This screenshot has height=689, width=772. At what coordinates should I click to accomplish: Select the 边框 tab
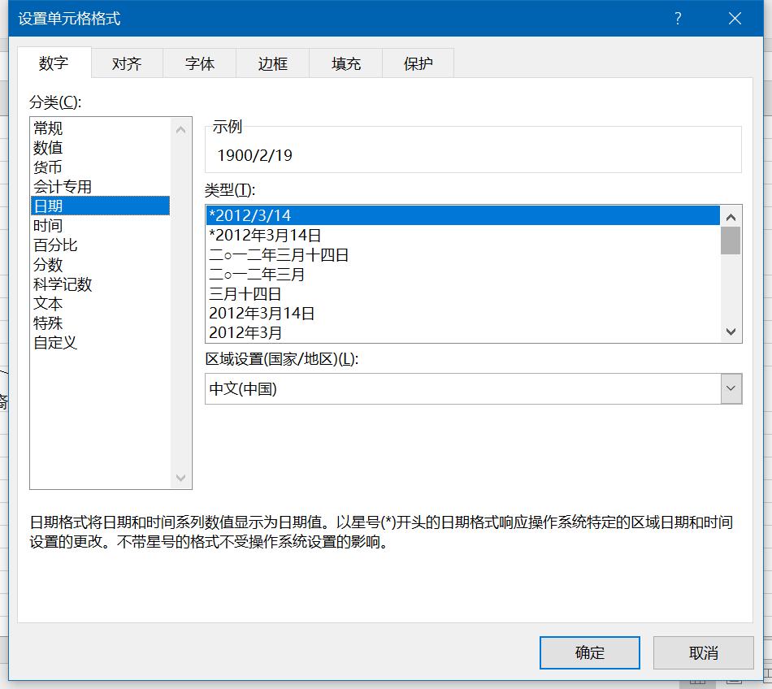(272, 63)
